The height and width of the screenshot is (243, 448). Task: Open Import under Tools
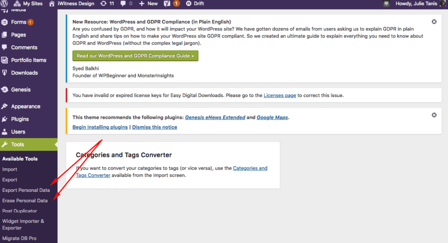coord(10,169)
